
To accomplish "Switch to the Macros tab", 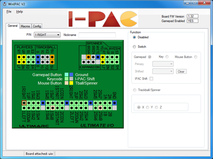I will pyautogui.click(x=26, y=26).
